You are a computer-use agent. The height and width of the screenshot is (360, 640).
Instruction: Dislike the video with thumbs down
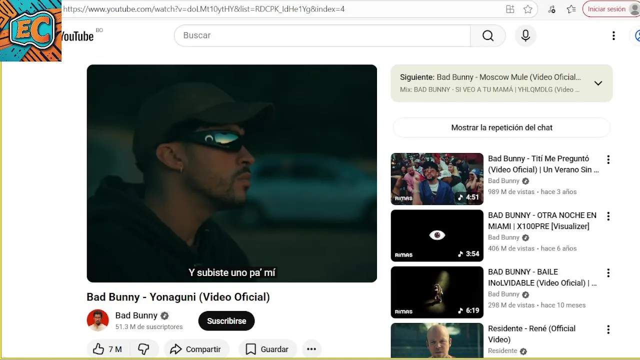click(144, 349)
